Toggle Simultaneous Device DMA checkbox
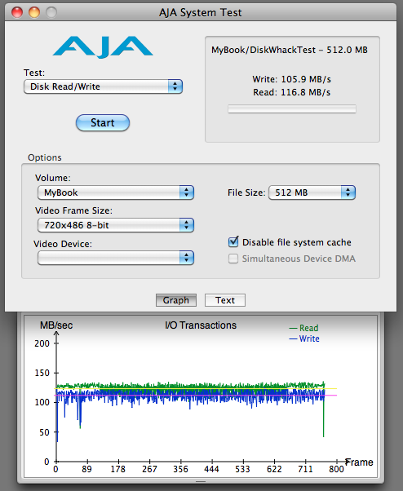Image resolution: width=403 pixels, height=491 pixels. (x=233, y=259)
